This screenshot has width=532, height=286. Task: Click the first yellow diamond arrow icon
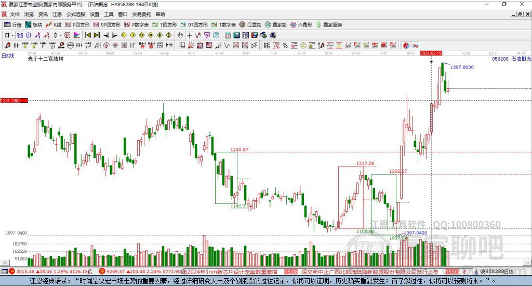tap(124, 35)
